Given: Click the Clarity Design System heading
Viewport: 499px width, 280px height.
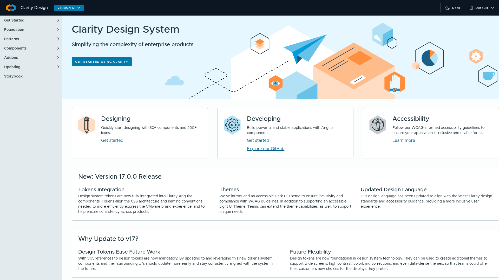Looking at the screenshot, I should 126,29.
